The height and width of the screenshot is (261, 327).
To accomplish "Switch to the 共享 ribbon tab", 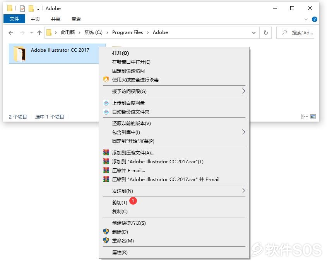I will (55, 19).
